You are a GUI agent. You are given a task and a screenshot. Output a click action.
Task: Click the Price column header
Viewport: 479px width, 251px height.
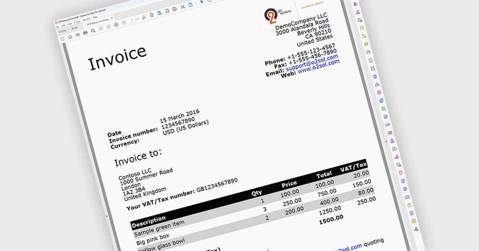click(x=289, y=184)
